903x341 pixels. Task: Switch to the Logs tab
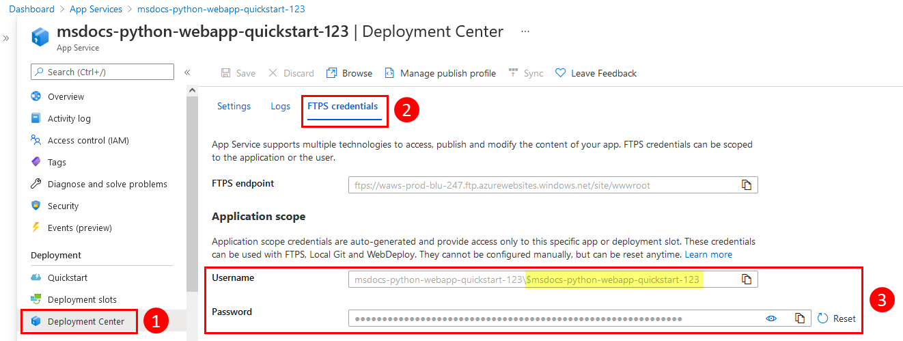pyautogui.click(x=280, y=106)
